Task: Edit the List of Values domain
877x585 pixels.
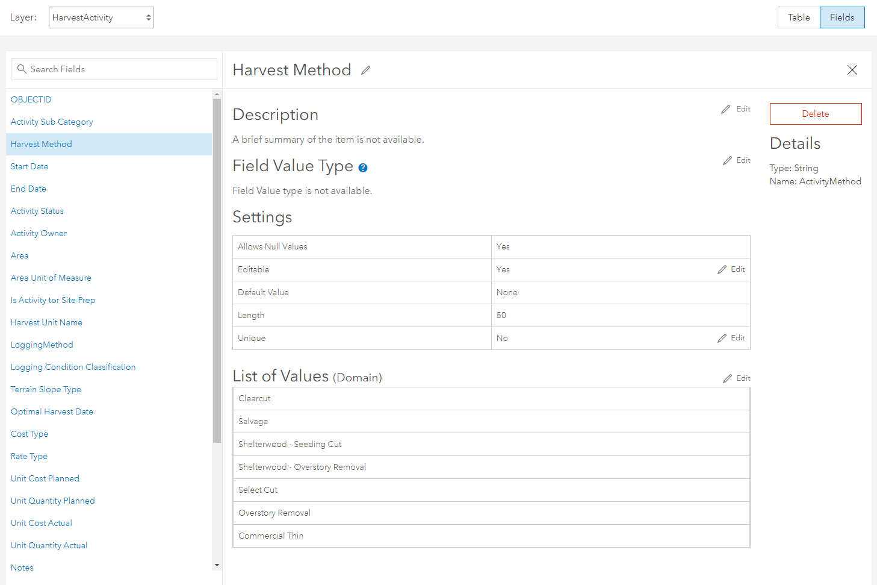Action: coord(737,378)
